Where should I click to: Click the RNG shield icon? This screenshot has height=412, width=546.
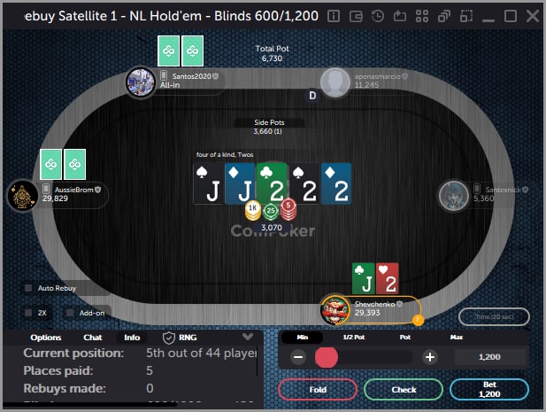point(169,338)
